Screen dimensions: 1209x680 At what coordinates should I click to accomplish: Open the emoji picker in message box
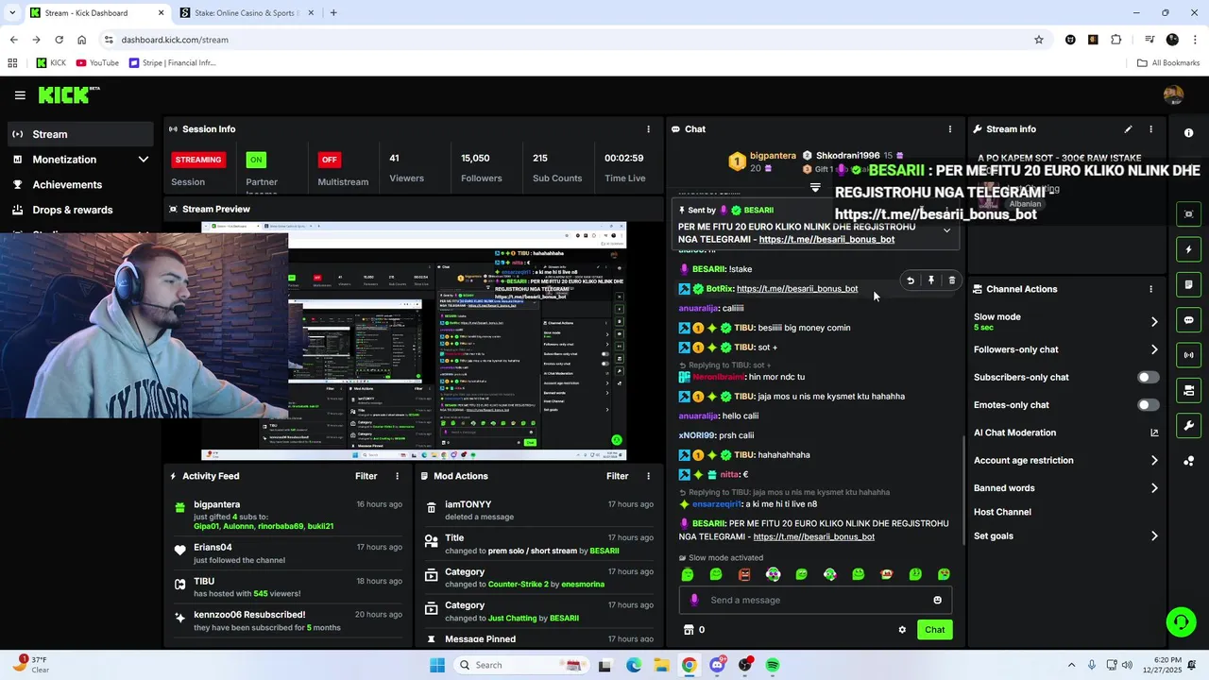(x=937, y=600)
